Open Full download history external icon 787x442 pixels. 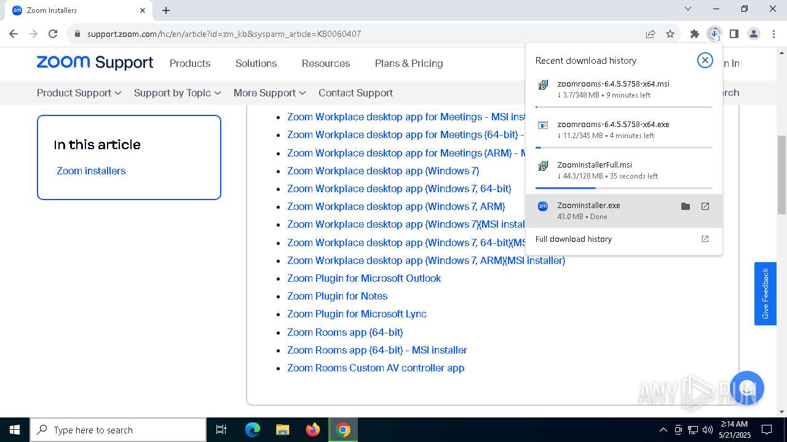(x=705, y=239)
